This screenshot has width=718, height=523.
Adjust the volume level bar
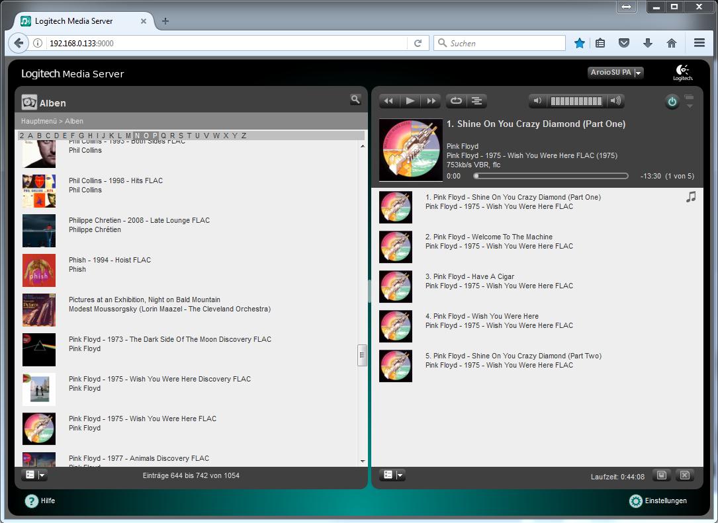click(x=576, y=101)
